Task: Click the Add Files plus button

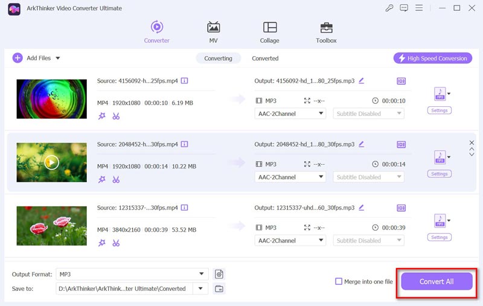Action: pyautogui.click(x=18, y=58)
